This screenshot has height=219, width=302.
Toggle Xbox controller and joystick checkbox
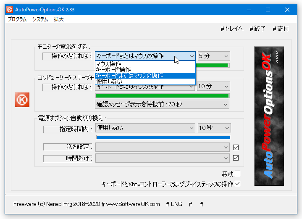click(x=237, y=184)
